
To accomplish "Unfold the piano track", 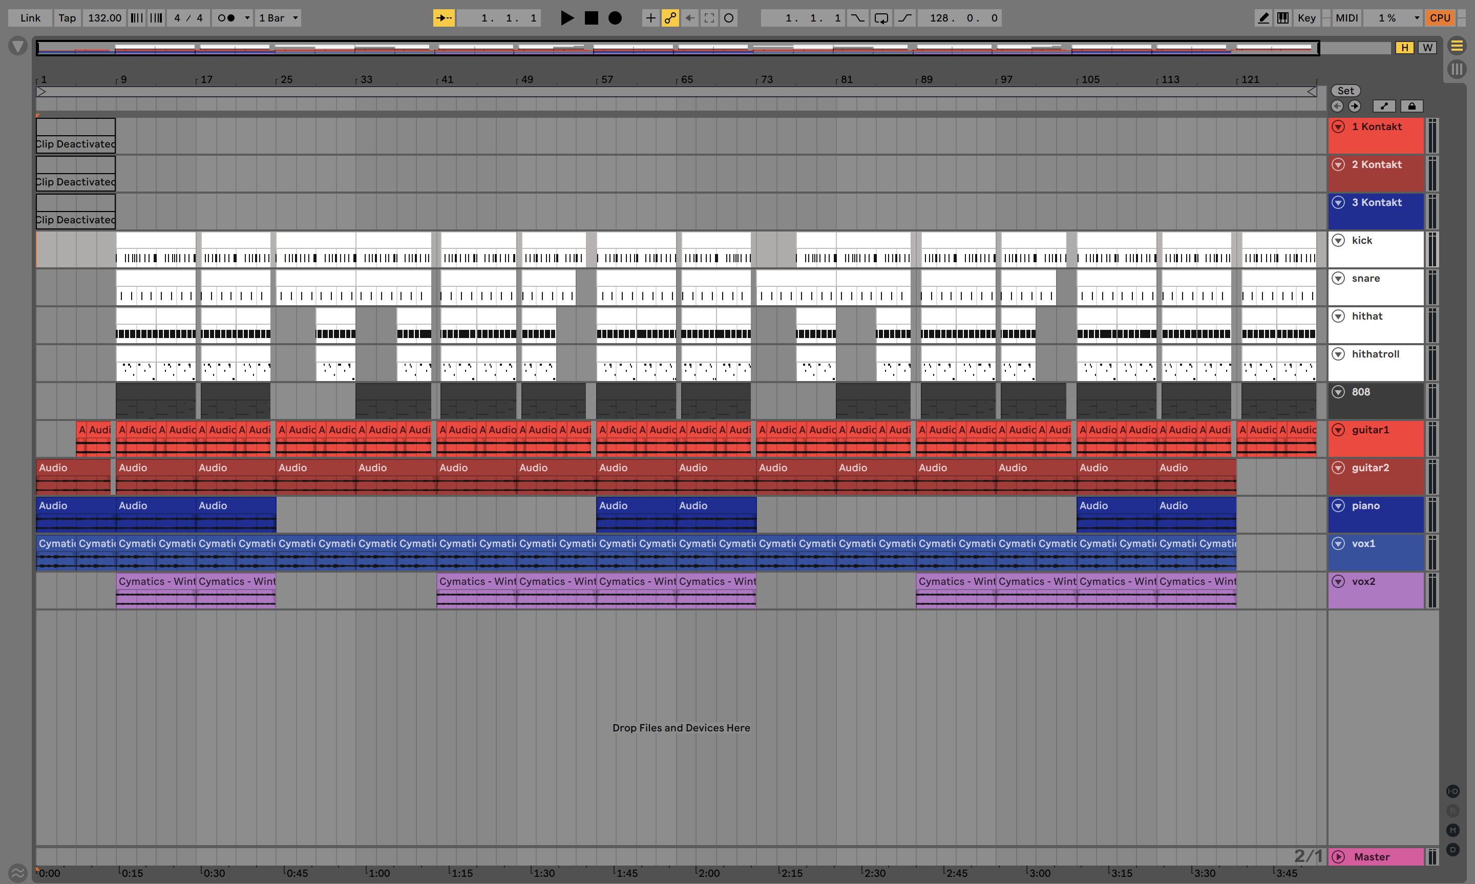I will [1338, 506].
